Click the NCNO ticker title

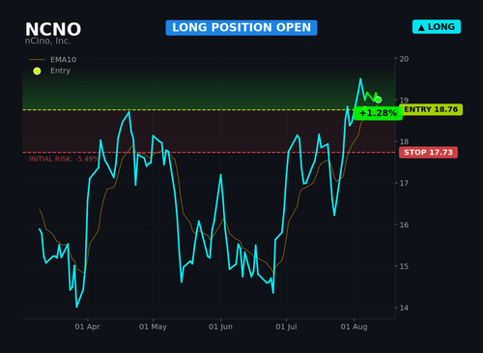[53, 29]
